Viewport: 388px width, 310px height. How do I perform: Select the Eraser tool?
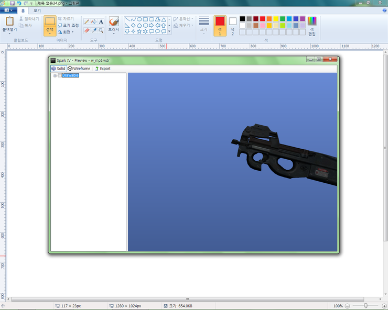tap(87, 30)
